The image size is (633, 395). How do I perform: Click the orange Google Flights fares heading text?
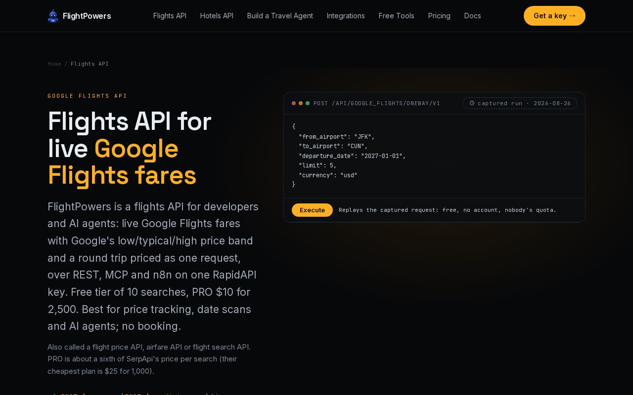tap(122, 161)
